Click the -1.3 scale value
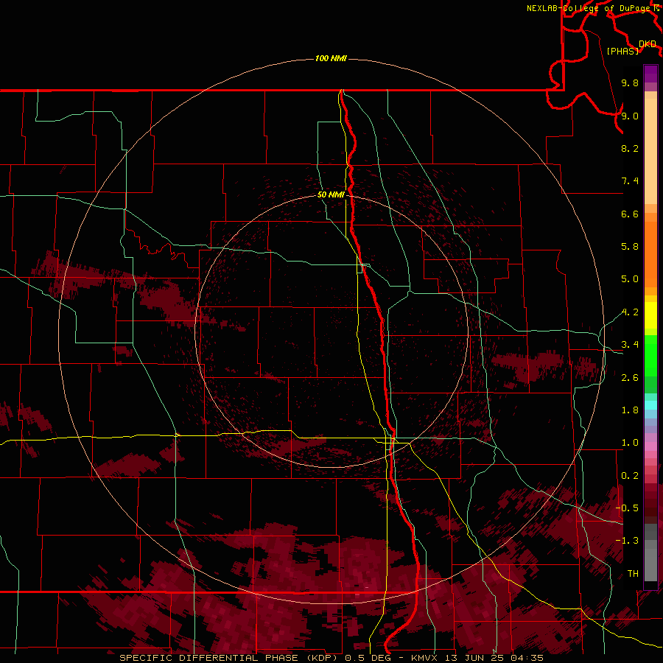This screenshot has width=663, height=663. coord(627,541)
